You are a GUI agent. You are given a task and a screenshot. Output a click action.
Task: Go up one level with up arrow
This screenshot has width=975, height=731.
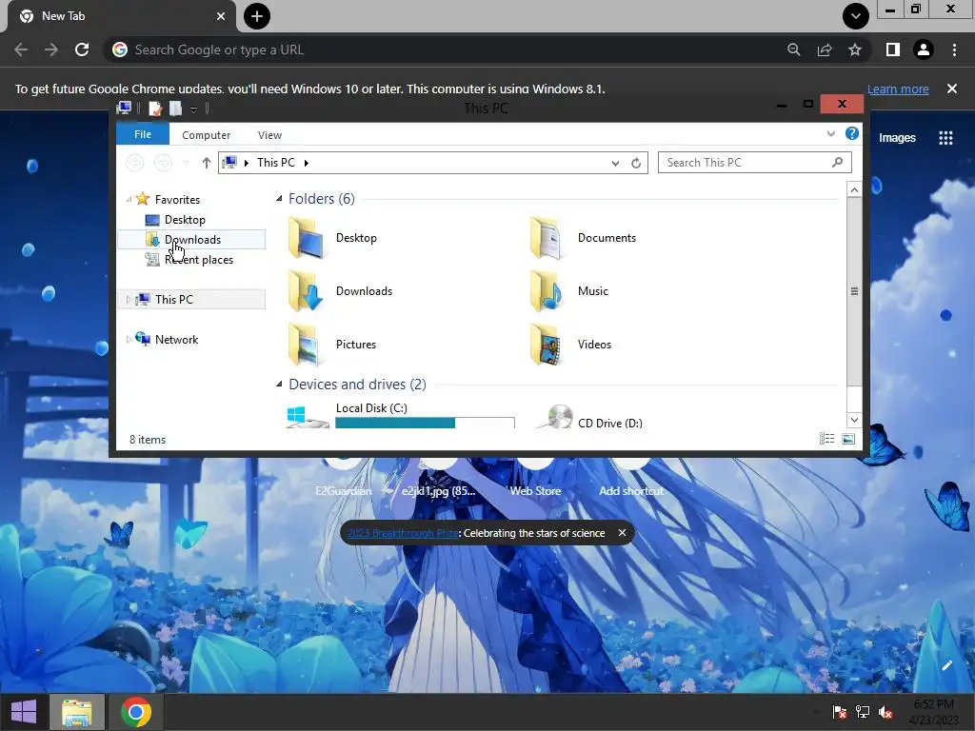tap(207, 163)
